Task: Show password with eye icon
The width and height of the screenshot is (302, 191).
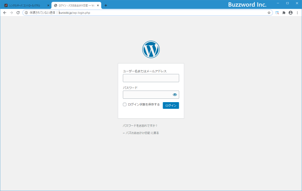Action: pyautogui.click(x=175, y=95)
